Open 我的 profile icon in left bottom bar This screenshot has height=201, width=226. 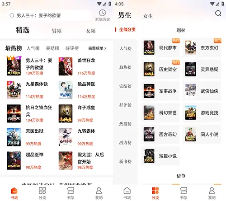[99, 191]
